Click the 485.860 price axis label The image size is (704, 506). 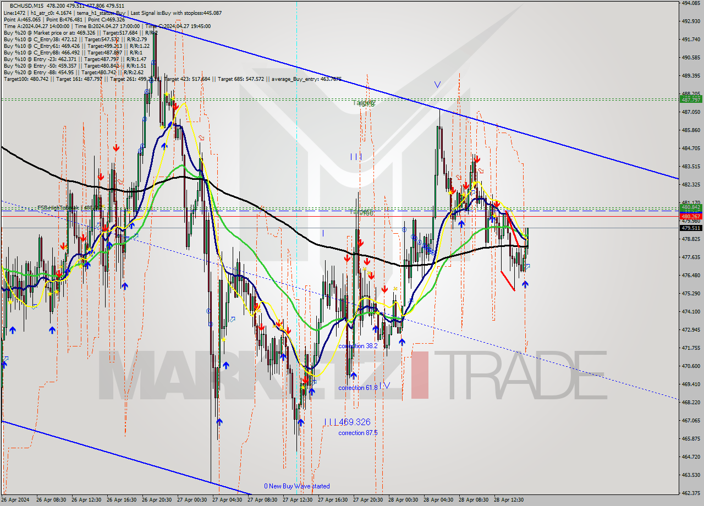point(691,130)
